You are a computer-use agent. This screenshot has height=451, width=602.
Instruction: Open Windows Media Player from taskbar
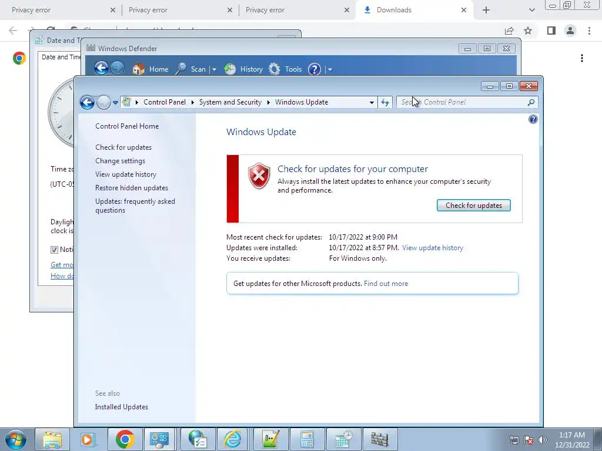[88, 439]
